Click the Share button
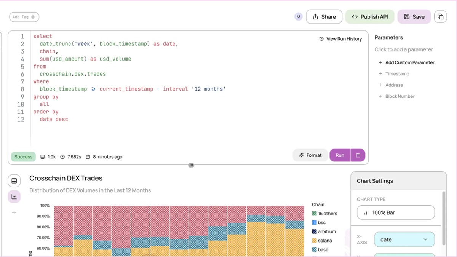457x257 pixels. (x=324, y=17)
